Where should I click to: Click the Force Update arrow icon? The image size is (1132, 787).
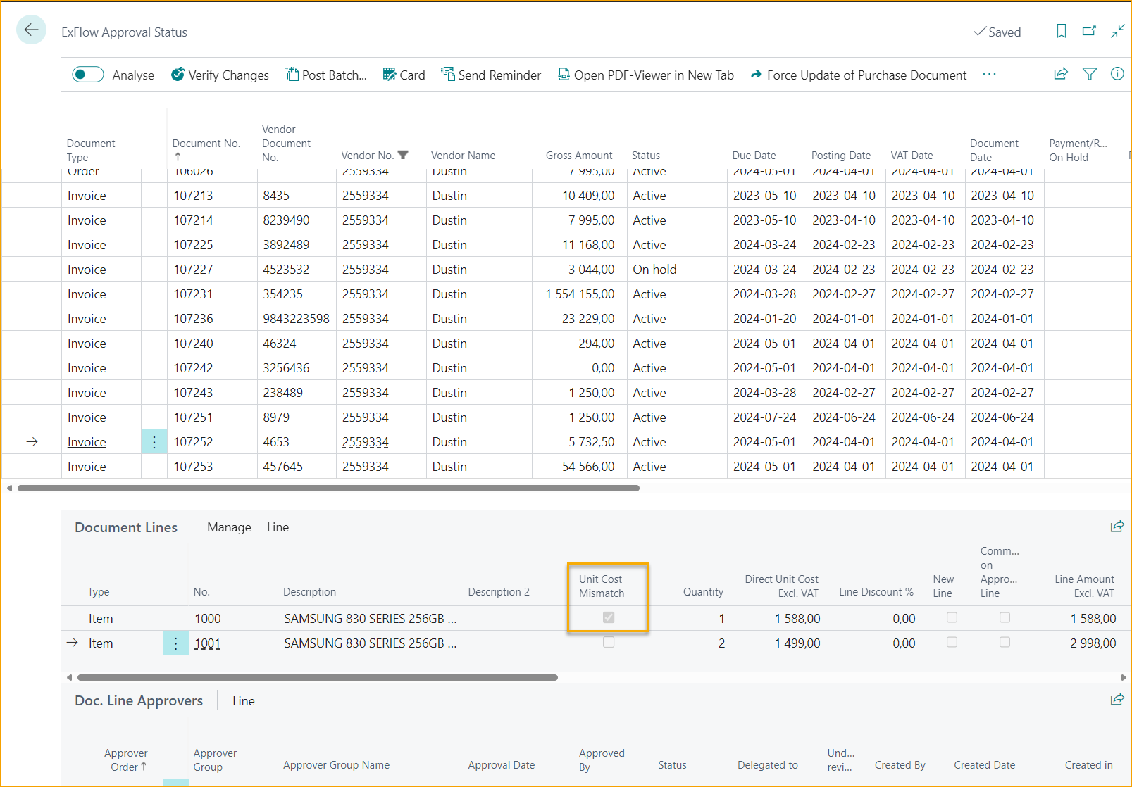756,75
